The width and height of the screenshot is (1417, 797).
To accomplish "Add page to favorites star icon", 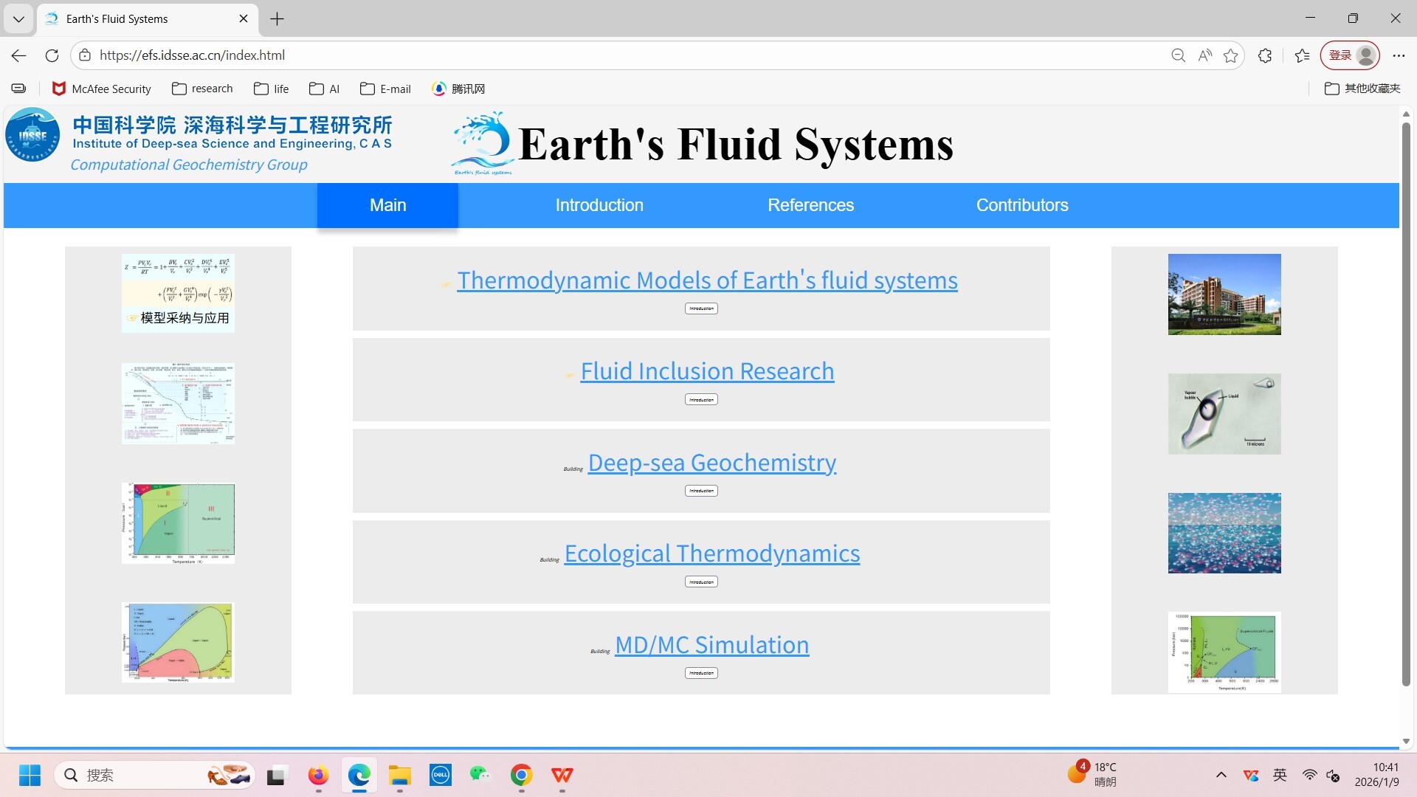I will [1230, 55].
